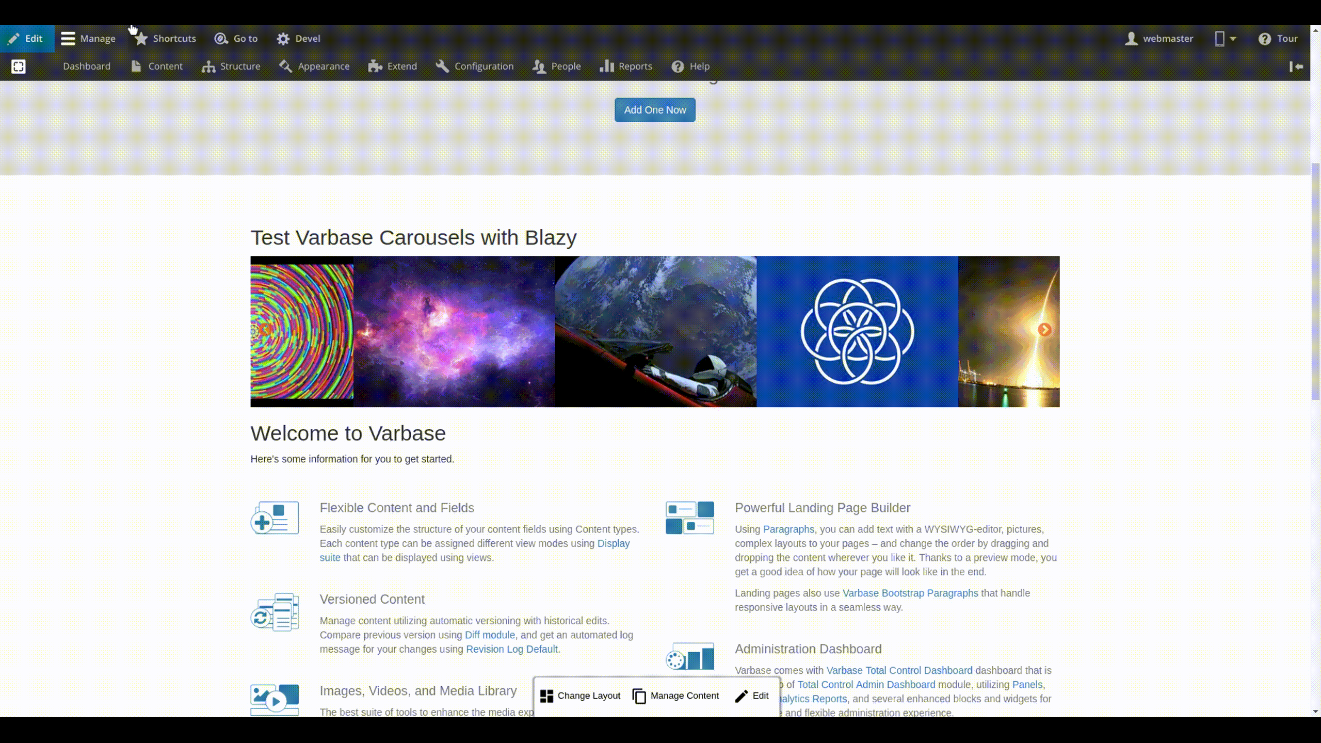Screen dimensions: 1321x743
Task: Click the Flexible Content and Fields heading
Action: click(397, 508)
